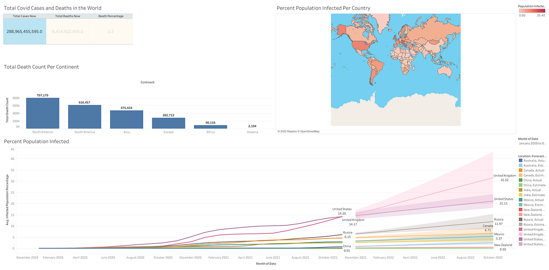Screen dimensions: 549x270
Task: Select the United States on the map
Action: (x=360, y=46)
